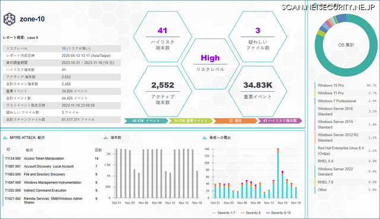The image size is (380, 219).
Task: Click the Other 5.6% percentage
Action: 372,190
